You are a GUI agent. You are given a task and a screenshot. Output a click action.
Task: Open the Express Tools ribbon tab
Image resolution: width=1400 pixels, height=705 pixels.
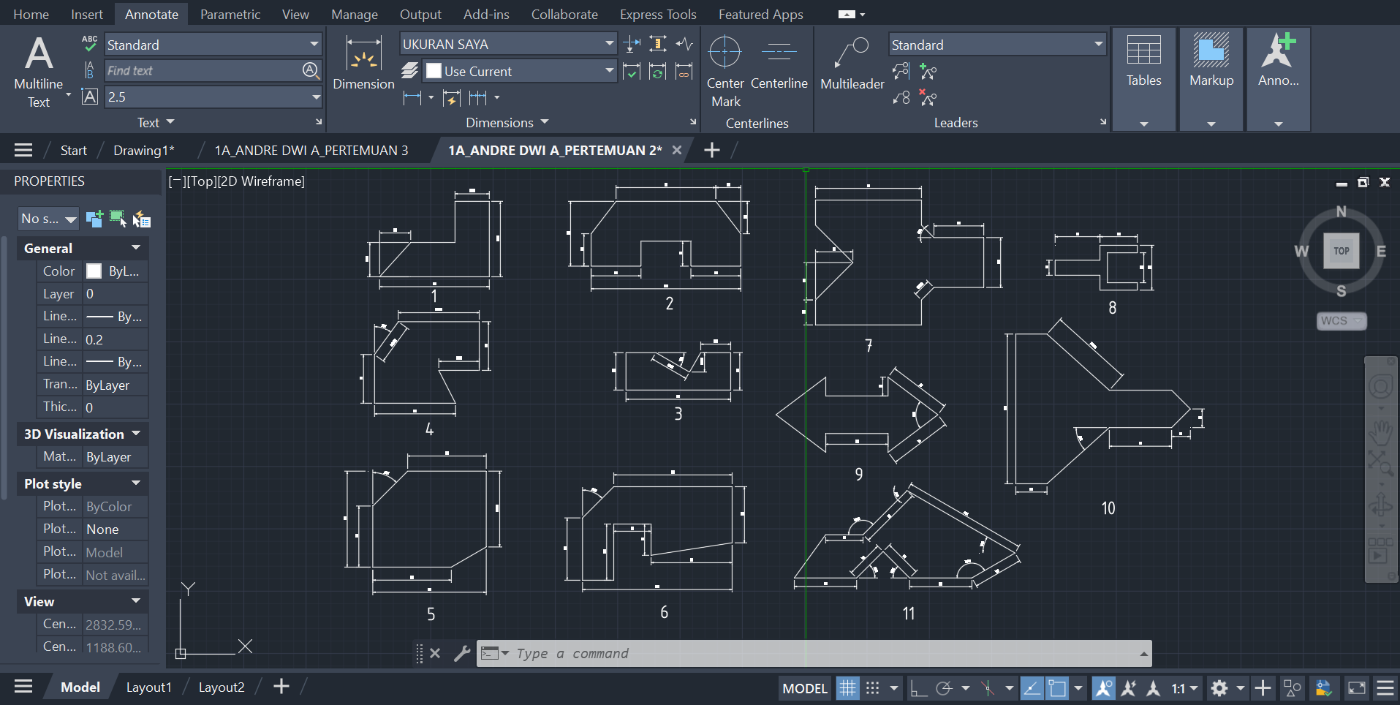(x=658, y=14)
